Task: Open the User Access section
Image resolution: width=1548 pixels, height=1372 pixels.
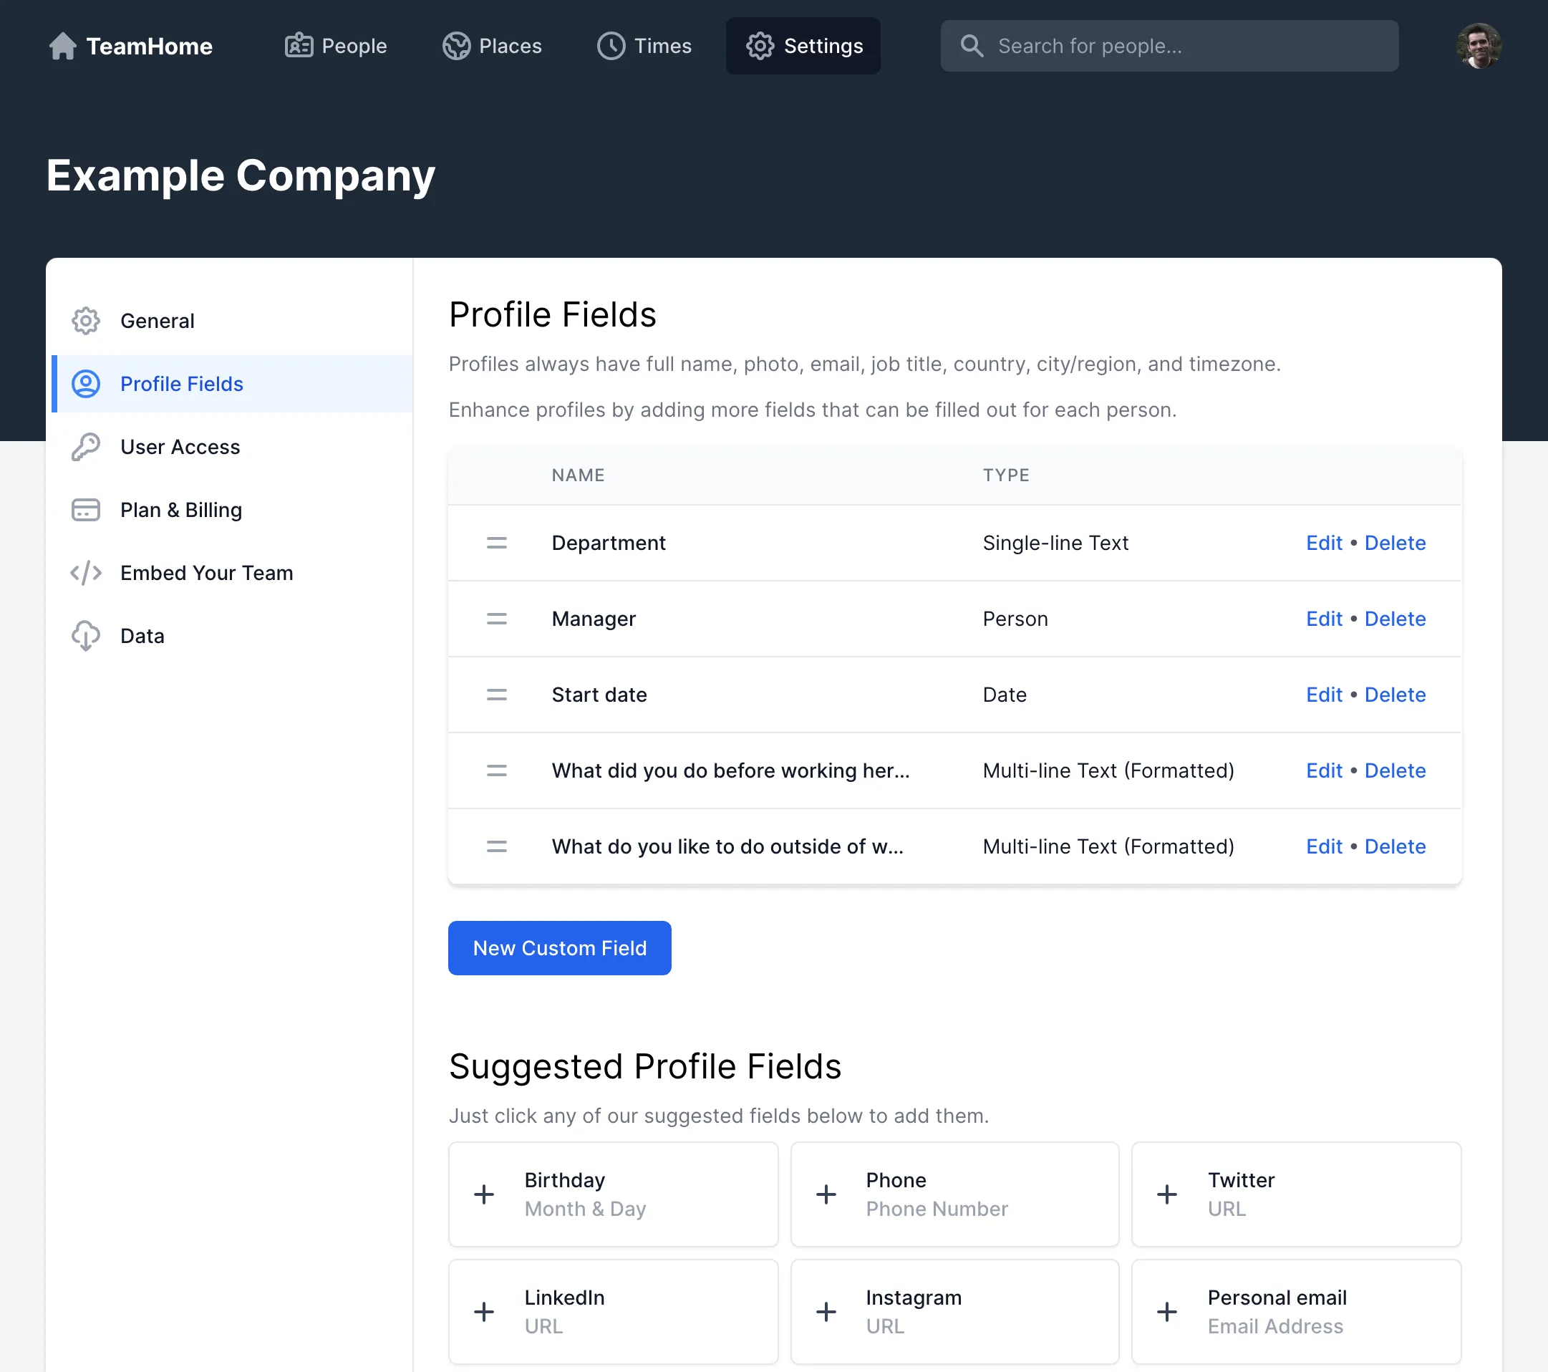Action: [x=232, y=447]
